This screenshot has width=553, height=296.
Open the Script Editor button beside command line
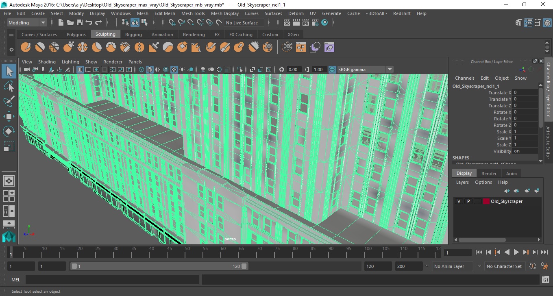click(546, 279)
